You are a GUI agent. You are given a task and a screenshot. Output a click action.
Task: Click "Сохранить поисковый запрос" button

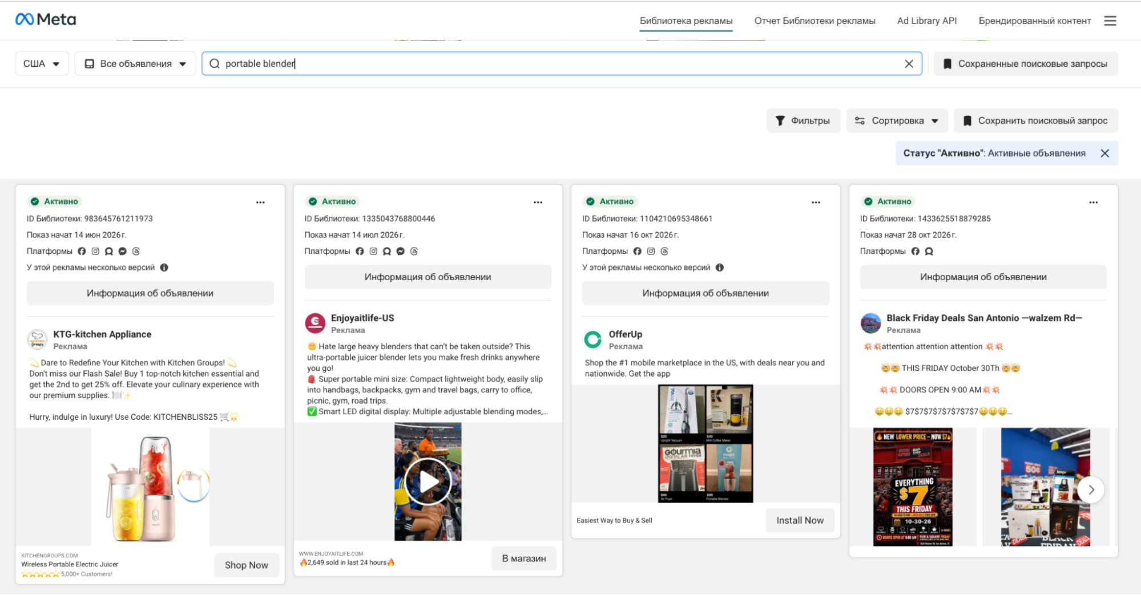pyautogui.click(x=1035, y=120)
